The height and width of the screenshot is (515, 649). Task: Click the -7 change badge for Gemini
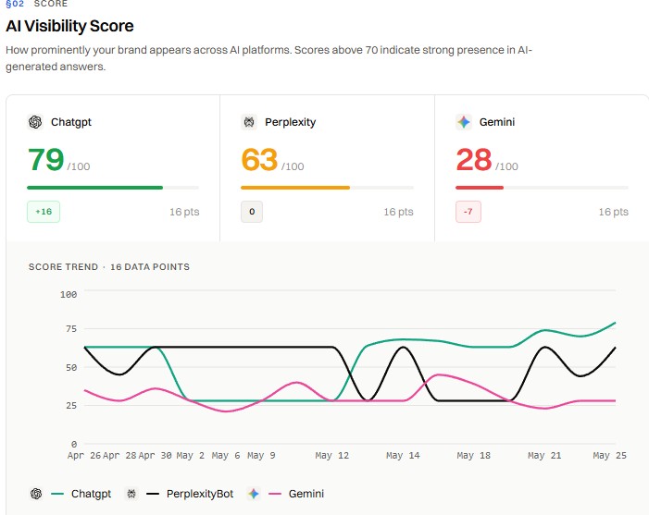(468, 212)
